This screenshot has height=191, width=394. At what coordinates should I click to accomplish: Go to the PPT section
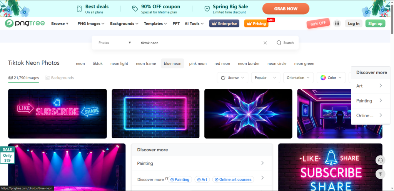point(176,23)
